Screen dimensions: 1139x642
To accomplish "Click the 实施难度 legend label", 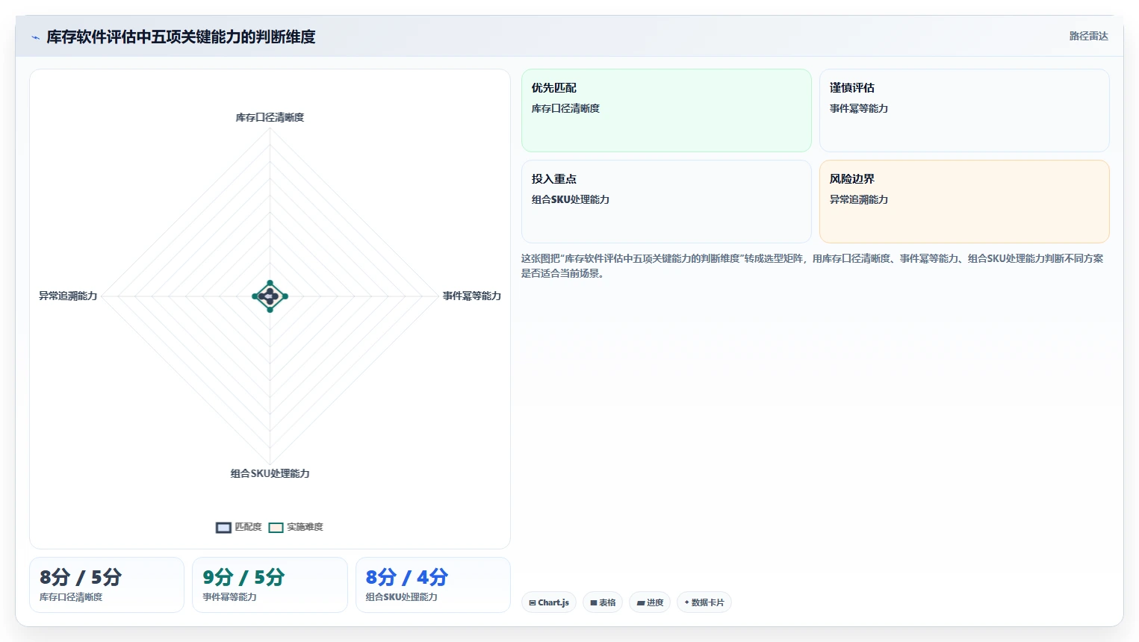I will click(305, 527).
